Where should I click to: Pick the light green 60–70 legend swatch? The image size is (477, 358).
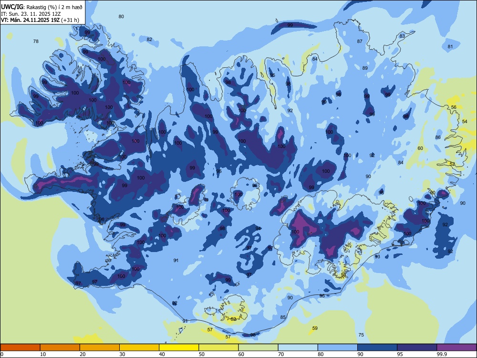point(258,347)
